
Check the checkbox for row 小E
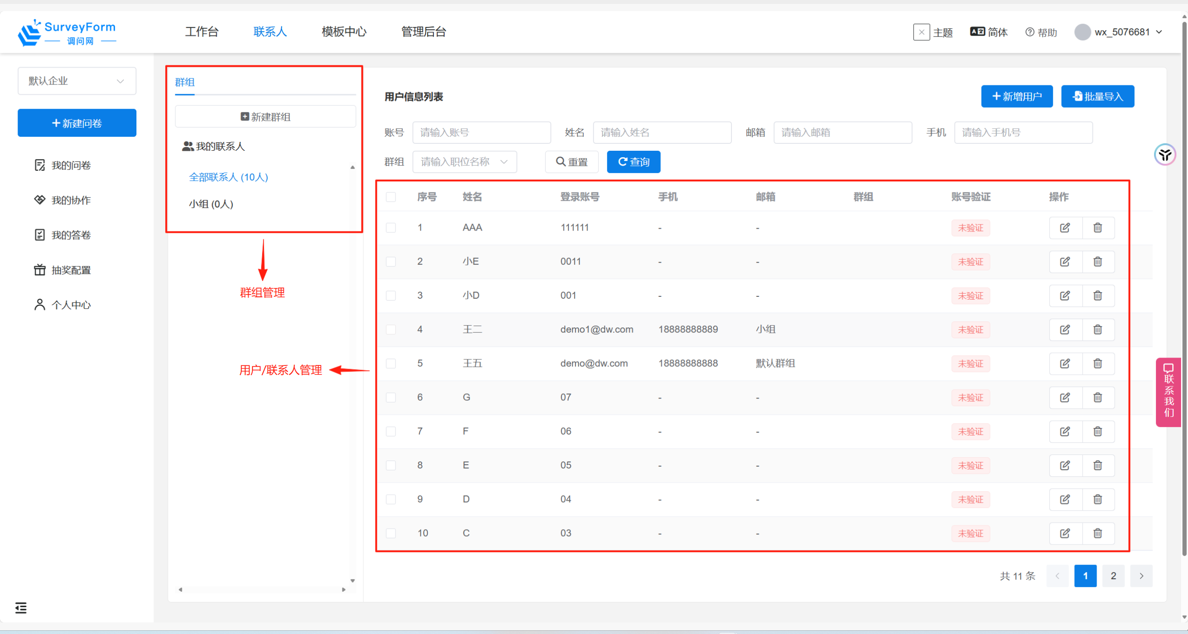391,262
